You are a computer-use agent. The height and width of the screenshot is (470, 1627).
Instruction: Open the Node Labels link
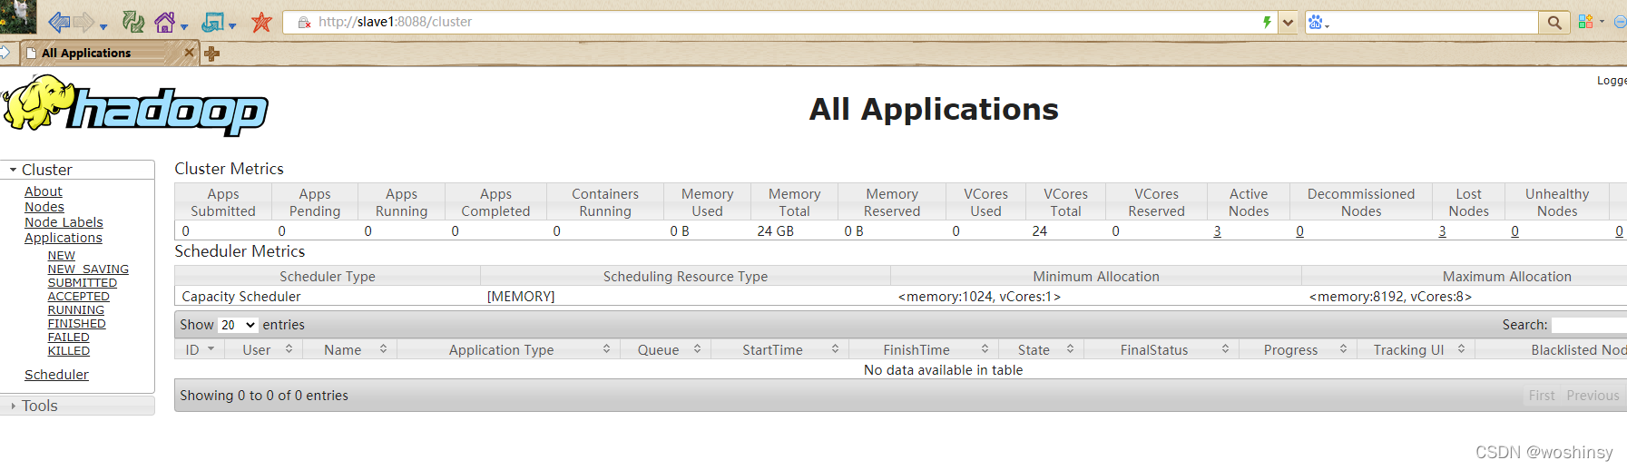tap(64, 222)
